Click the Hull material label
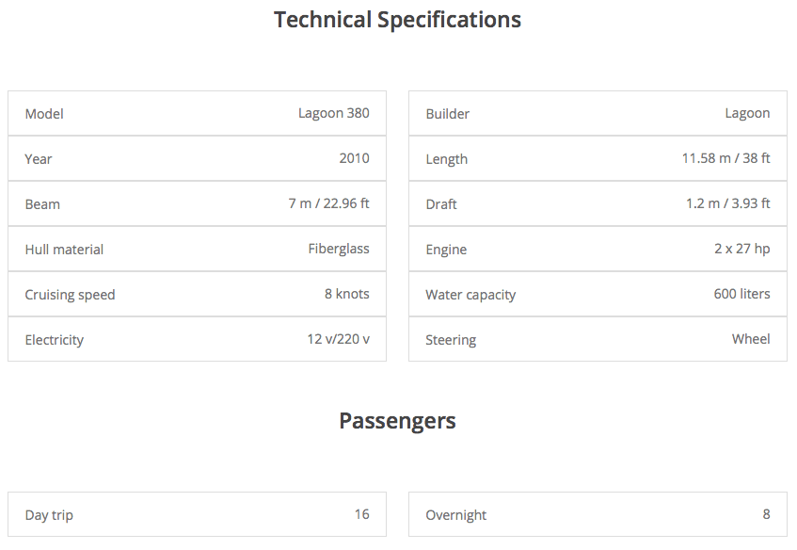The image size is (797, 550). pos(64,250)
